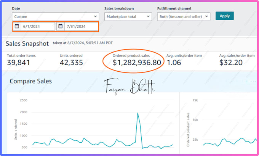Open the Sales breakdown Marketplace total dropdown
The width and height of the screenshot is (259, 156).
[x=128, y=16]
